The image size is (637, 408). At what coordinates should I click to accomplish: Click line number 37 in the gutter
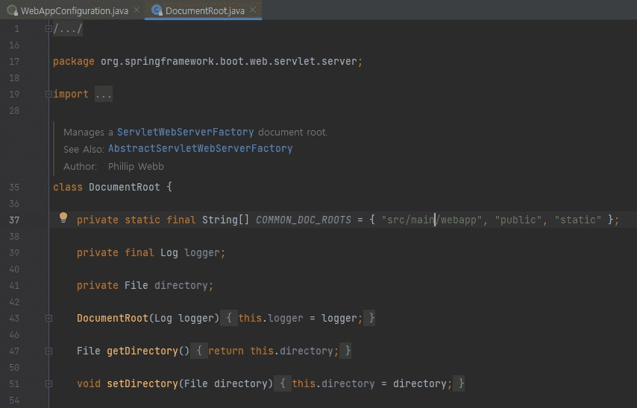[14, 220]
